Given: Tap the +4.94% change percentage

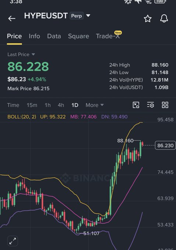Looking at the screenshot, I should pos(37,79).
